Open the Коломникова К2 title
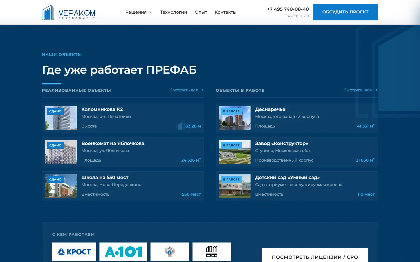420x262 pixels. (x=102, y=109)
